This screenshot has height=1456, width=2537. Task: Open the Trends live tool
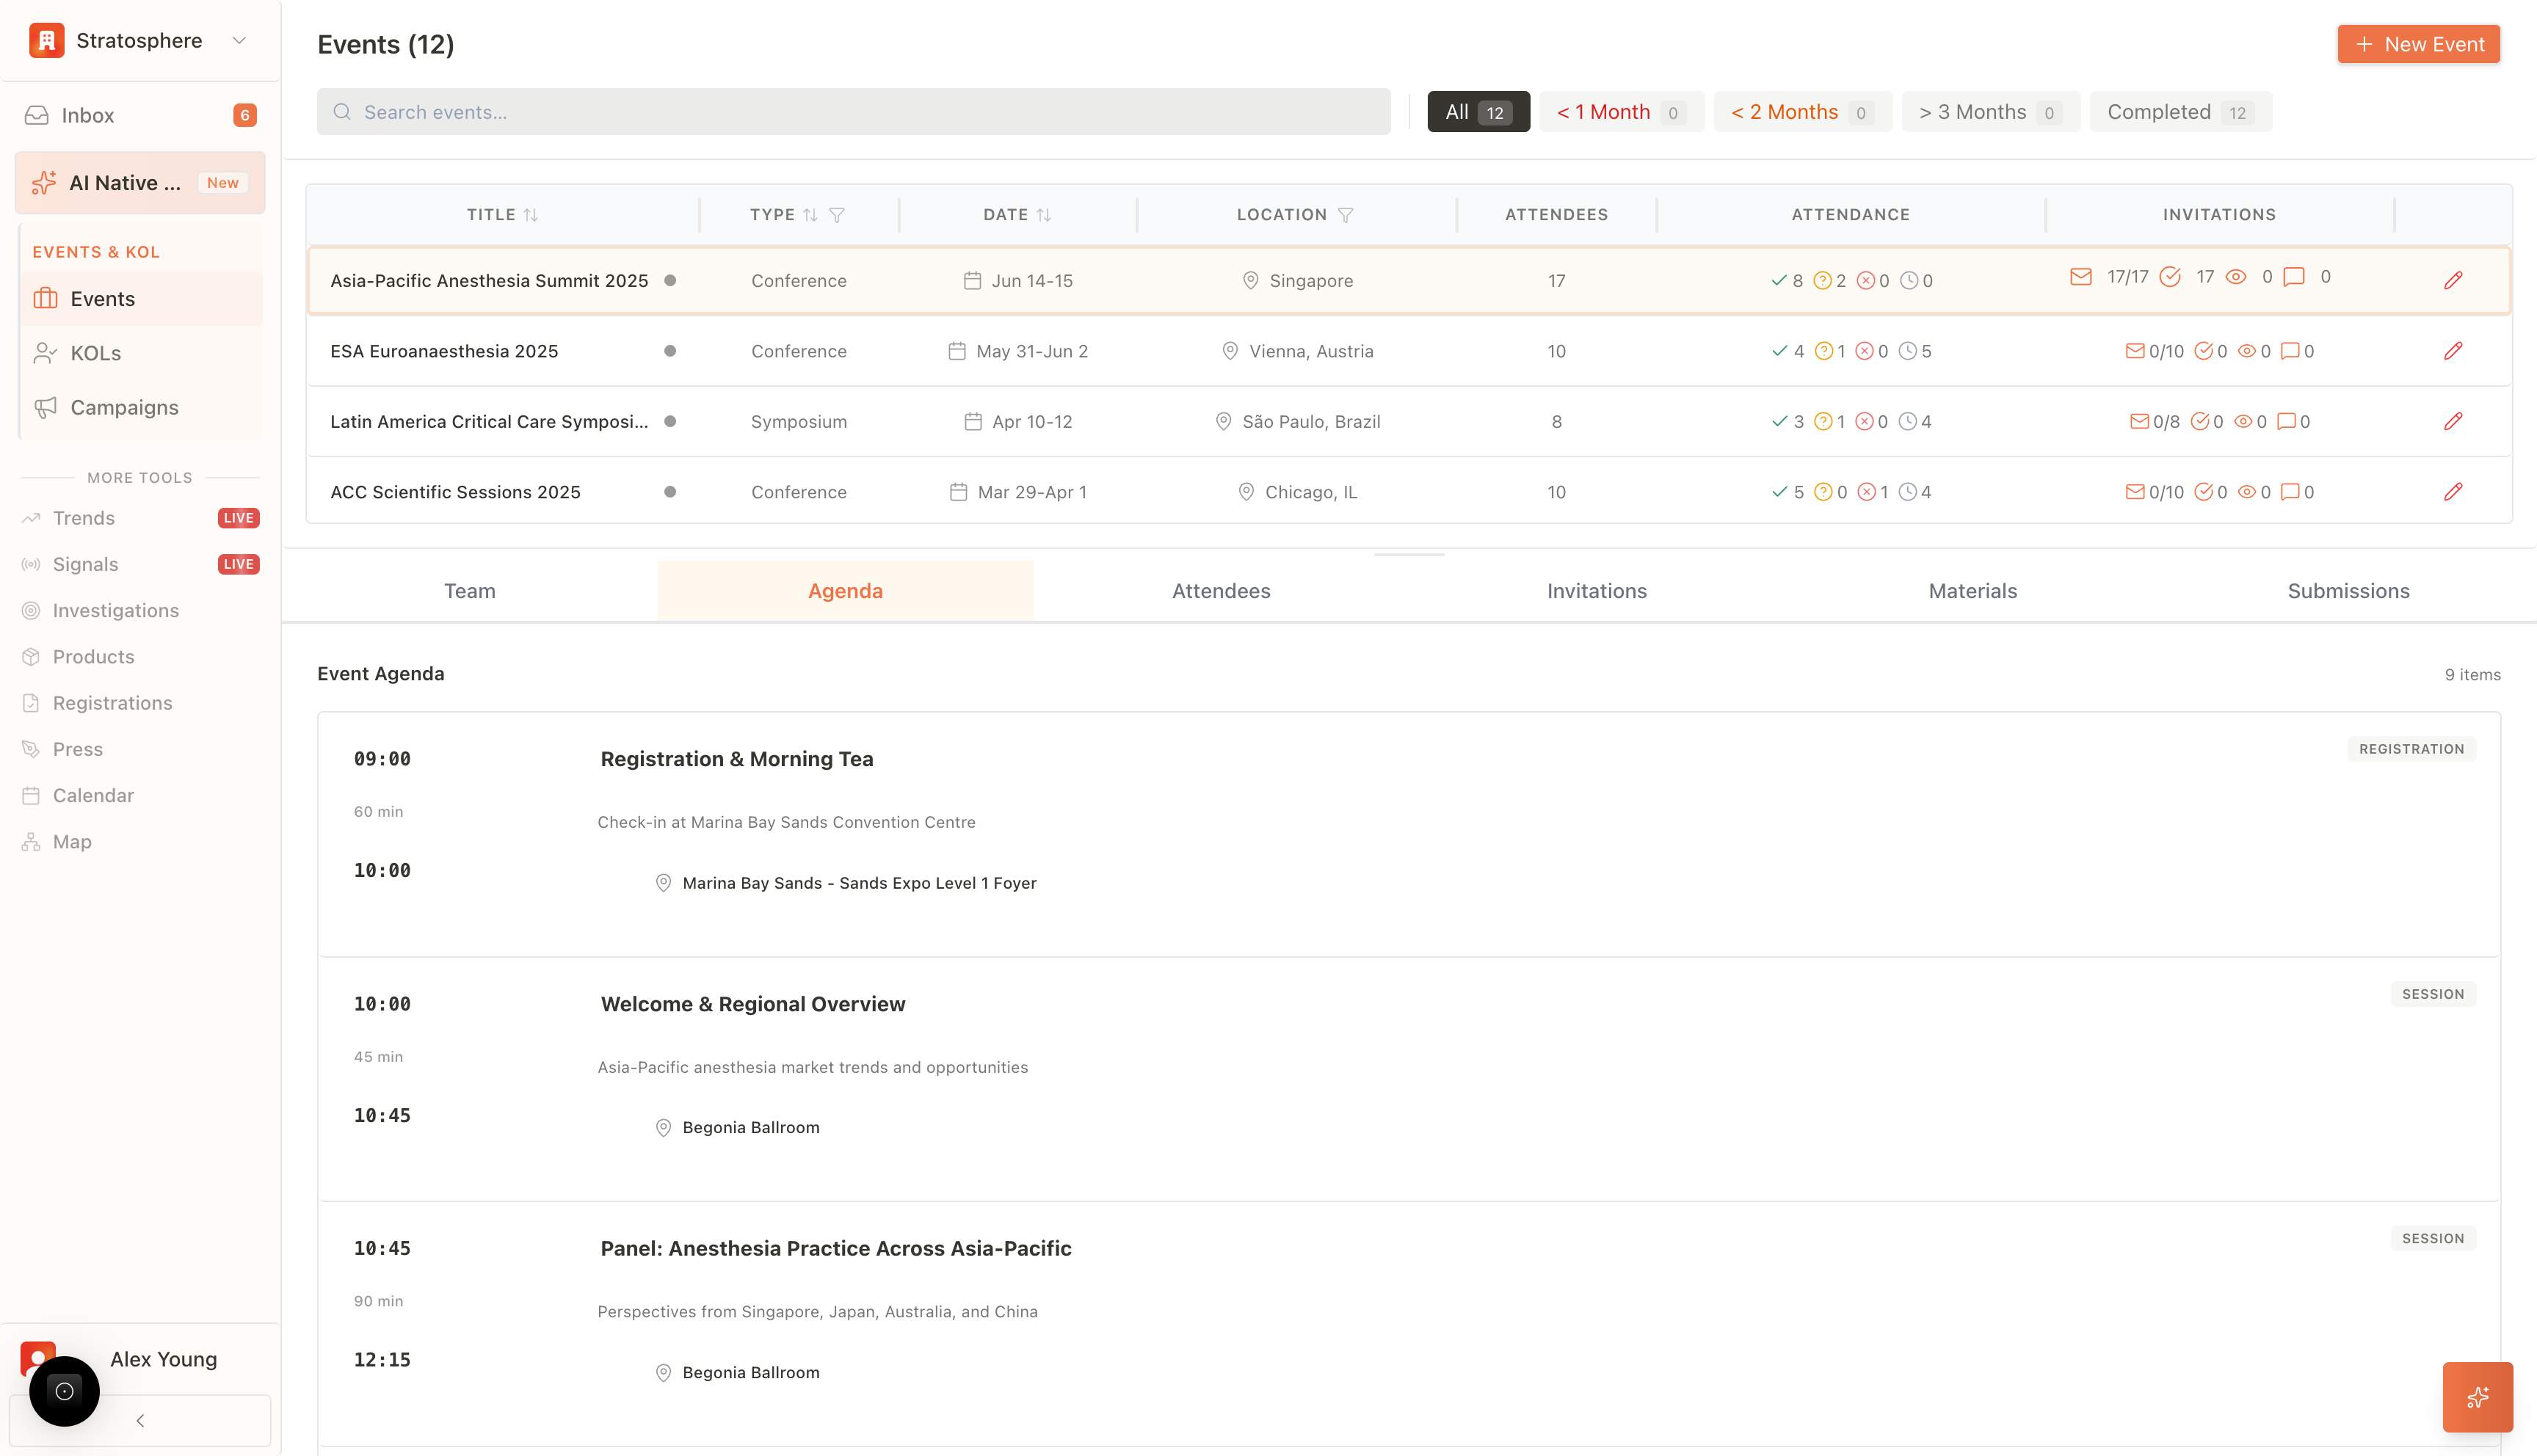click(84, 518)
